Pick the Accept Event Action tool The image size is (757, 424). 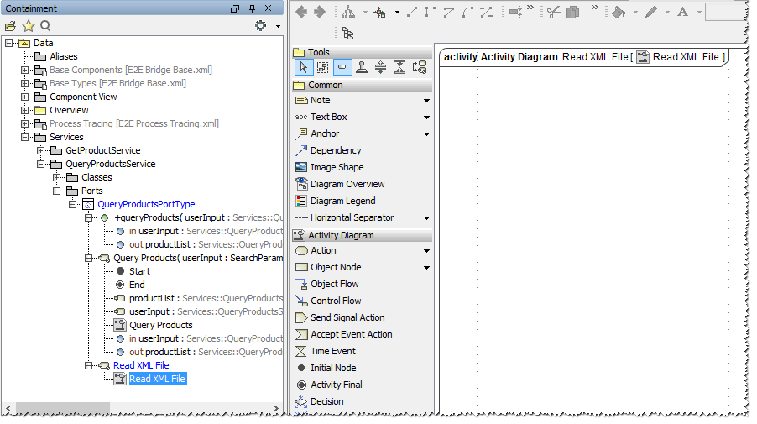[x=302, y=334]
